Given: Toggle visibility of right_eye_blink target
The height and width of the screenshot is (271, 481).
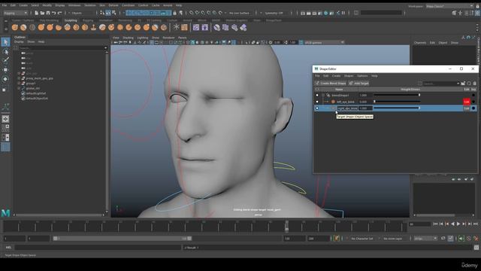Looking at the screenshot, I should 317,108.
